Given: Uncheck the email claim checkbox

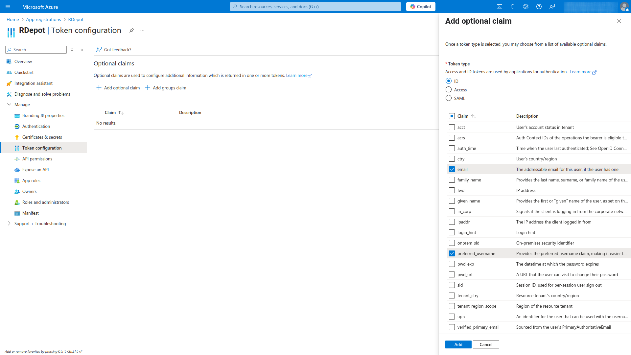Looking at the screenshot, I should point(452,169).
